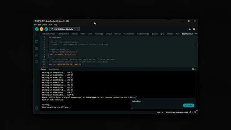This screenshot has width=231, height=130.
Task: Open the File menu
Action: click(x=36, y=25)
